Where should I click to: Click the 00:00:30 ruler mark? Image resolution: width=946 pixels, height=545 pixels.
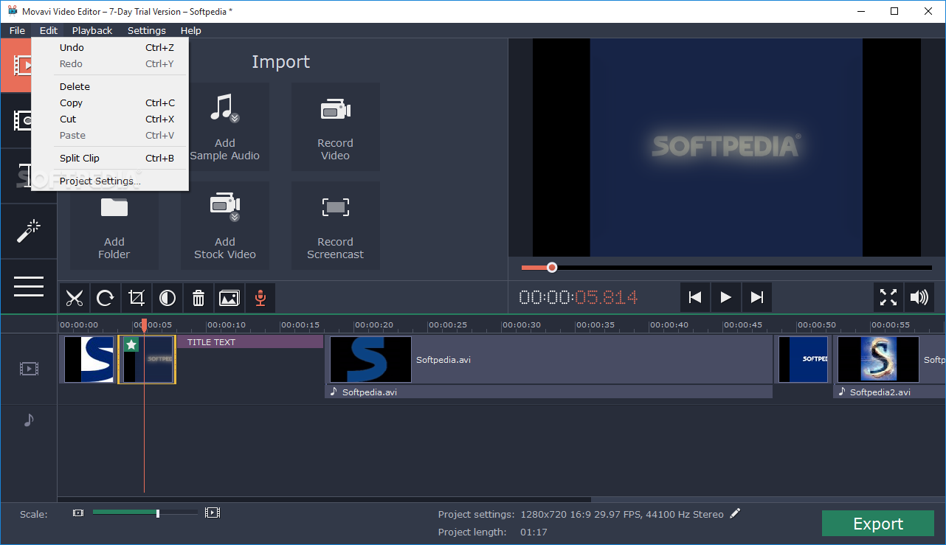tap(521, 324)
